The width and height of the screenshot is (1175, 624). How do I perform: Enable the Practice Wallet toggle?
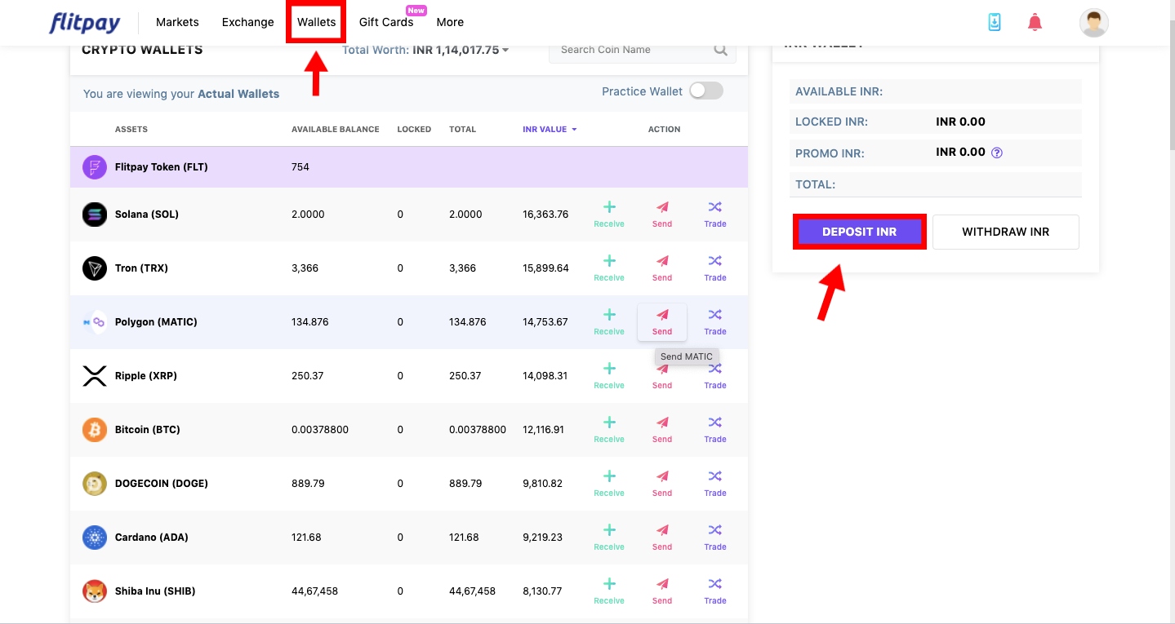[x=705, y=91]
